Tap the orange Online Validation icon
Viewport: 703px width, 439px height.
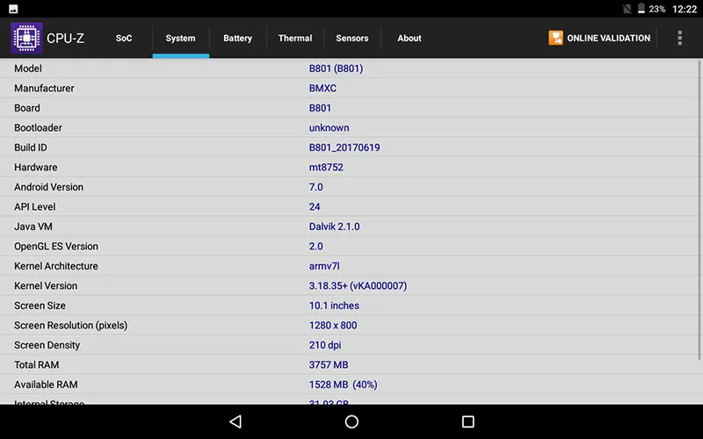[555, 38]
